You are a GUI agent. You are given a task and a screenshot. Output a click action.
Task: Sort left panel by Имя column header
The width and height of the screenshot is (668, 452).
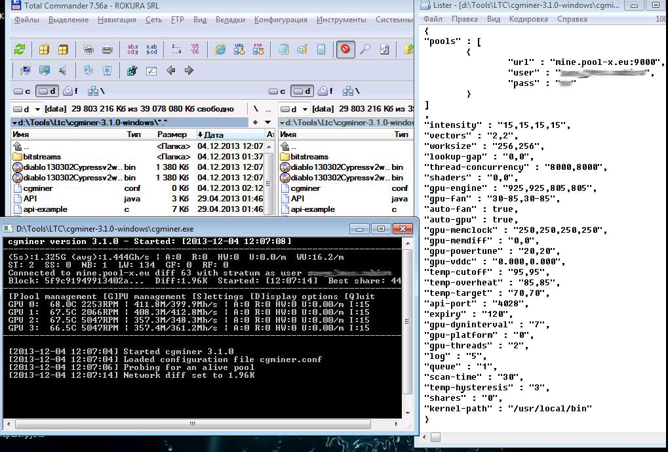pos(68,134)
